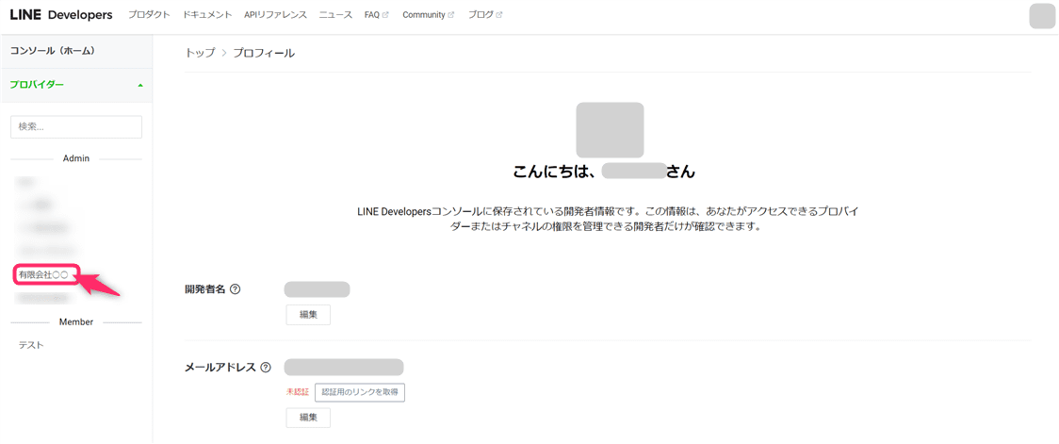Open the user avatar in top-right corner

coord(1042,16)
